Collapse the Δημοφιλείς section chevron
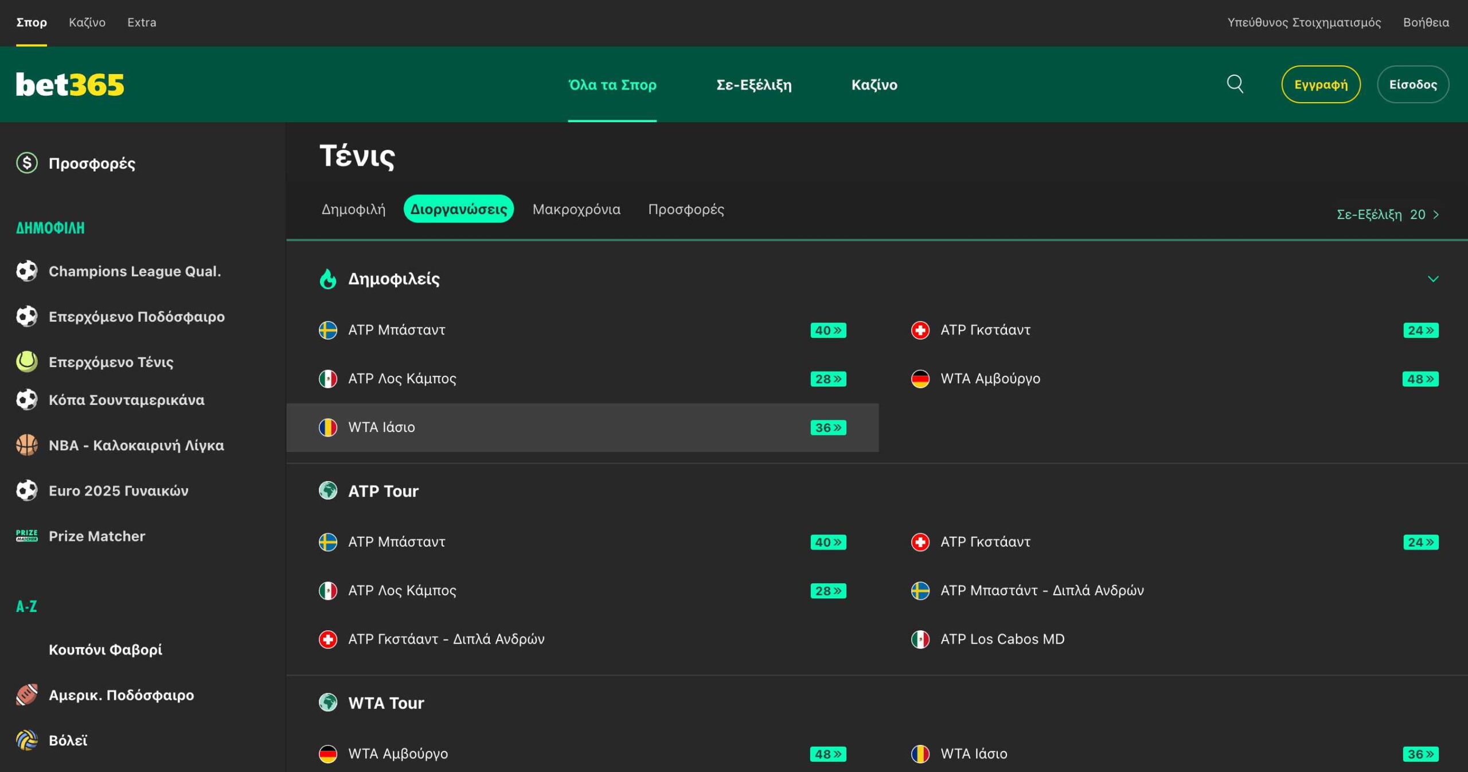Screen dimensions: 1468x772 (x=1433, y=279)
